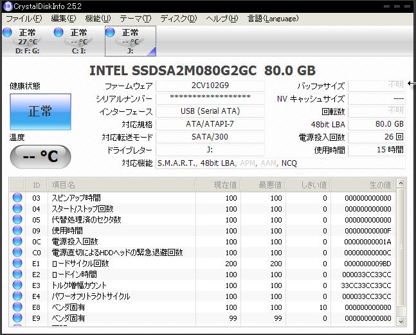Click threshold value 10 in E8 row
This screenshot has height=335, width=416.
[323, 307]
